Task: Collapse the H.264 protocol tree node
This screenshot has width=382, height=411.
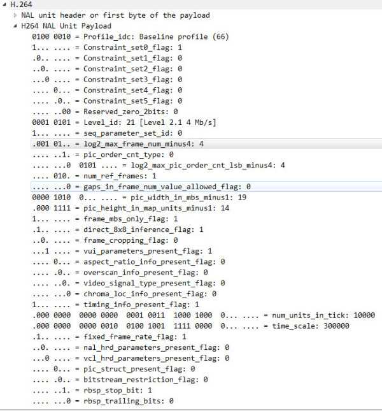Action: [x=4, y=4]
